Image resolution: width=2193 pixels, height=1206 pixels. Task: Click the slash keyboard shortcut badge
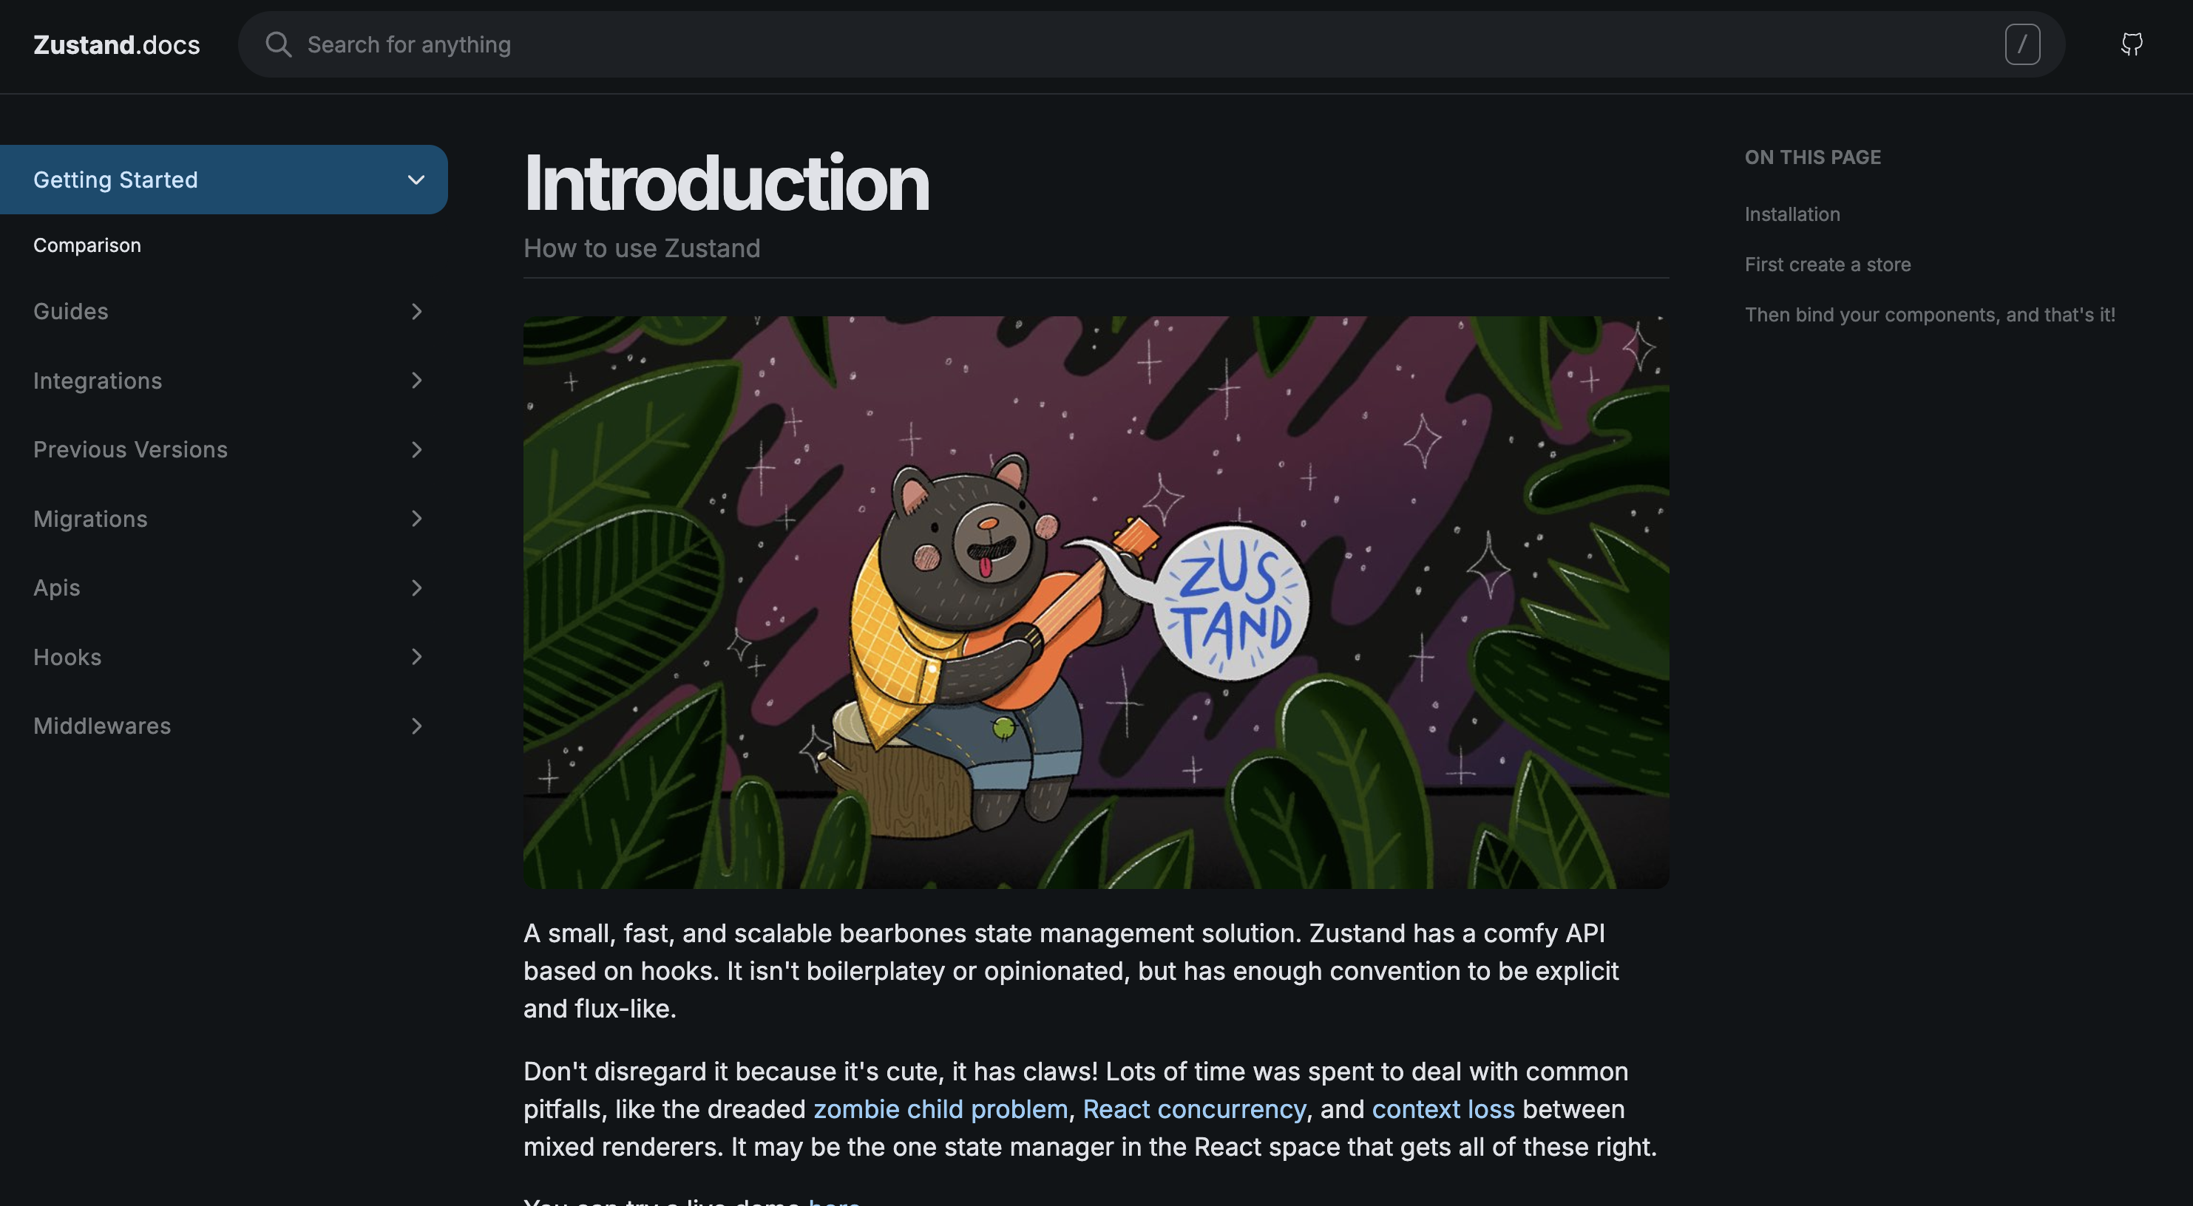pos(2022,44)
